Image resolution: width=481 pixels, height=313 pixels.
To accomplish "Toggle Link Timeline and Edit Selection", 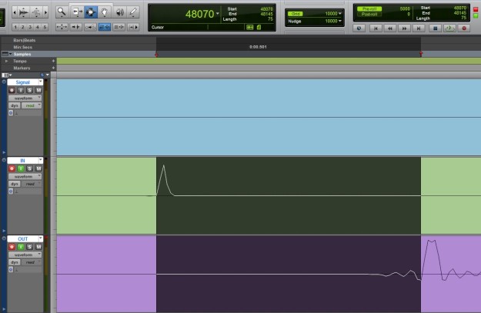I will coord(105,27).
